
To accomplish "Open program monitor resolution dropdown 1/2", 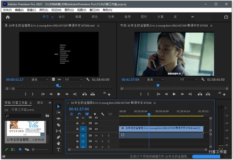I will [x=189, y=79].
